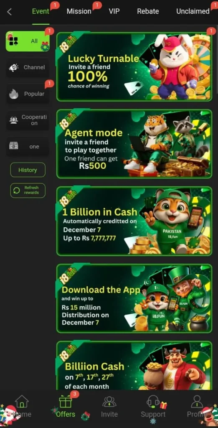218x428 pixels.
Task: Tap the Offers gift box icon
Action: click(x=66, y=401)
